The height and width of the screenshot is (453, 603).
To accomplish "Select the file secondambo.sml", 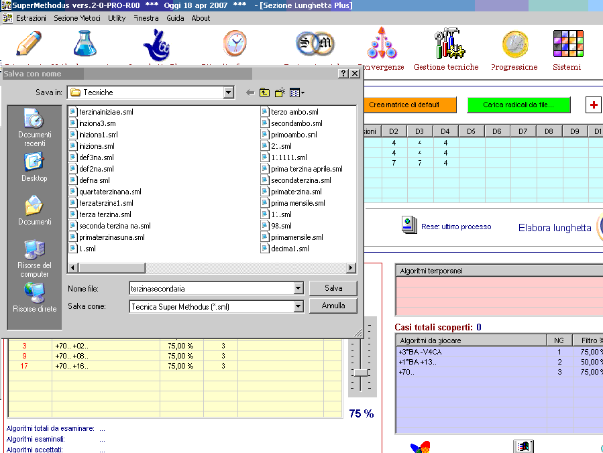I will tap(292, 123).
